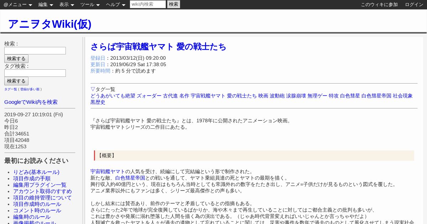Viewport: 427px width, 224px height.
Task: Open the 編集 dropdown menu
Action: pyautogui.click(x=46, y=5)
